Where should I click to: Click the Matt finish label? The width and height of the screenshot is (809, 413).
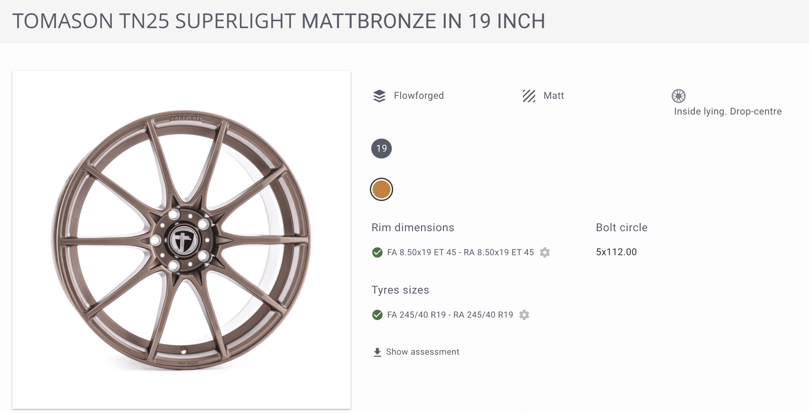point(553,96)
